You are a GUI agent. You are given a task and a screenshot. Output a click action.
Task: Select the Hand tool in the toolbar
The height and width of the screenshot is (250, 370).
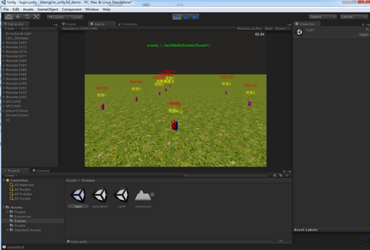coord(9,17)
